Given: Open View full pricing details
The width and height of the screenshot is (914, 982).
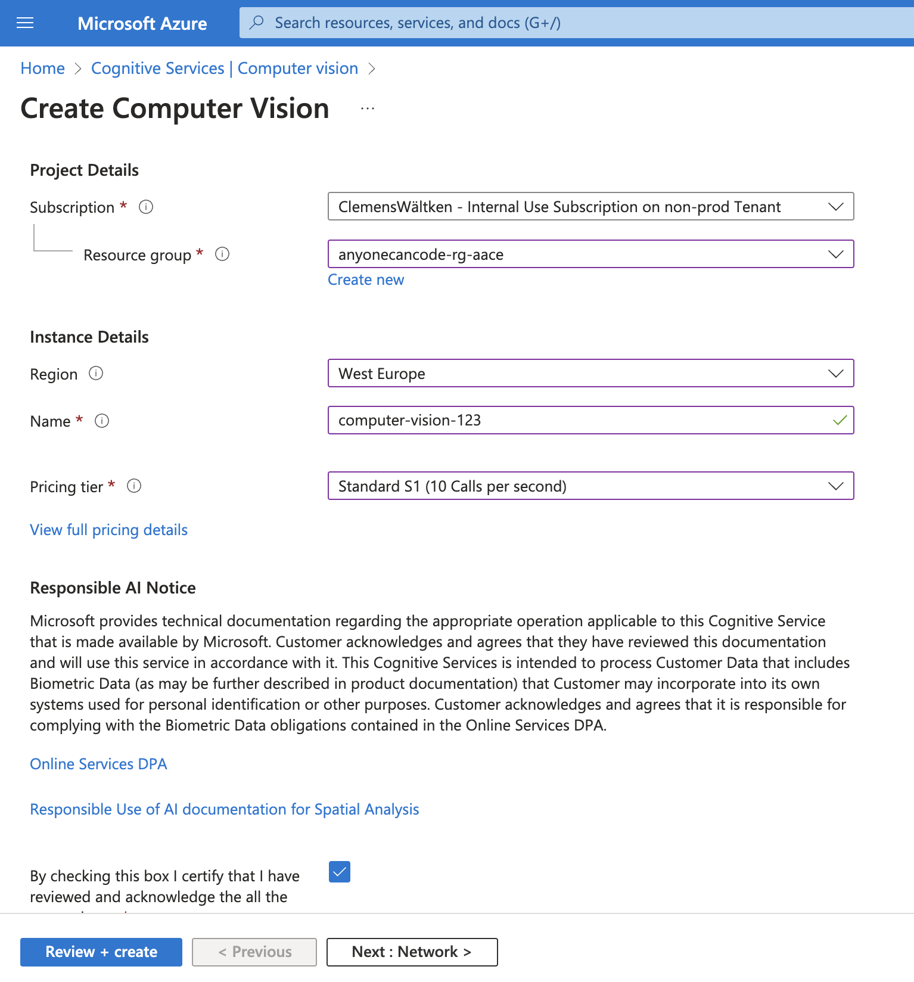Looking at the screenshot, I should tap(108, 530).
